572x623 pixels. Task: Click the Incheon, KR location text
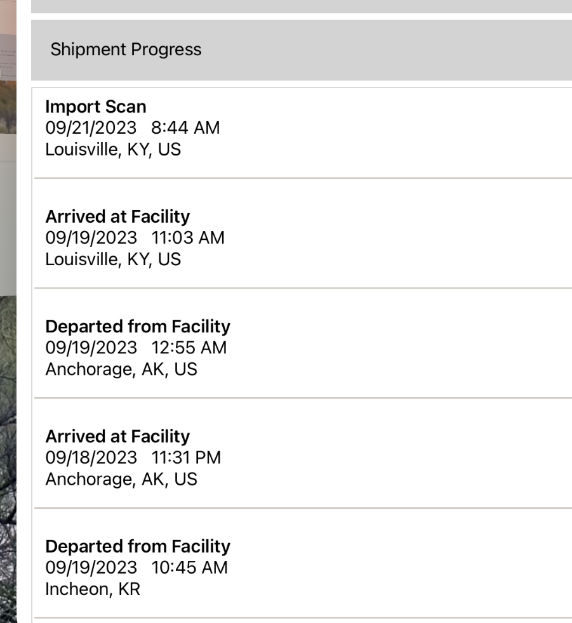coord(93,589)
